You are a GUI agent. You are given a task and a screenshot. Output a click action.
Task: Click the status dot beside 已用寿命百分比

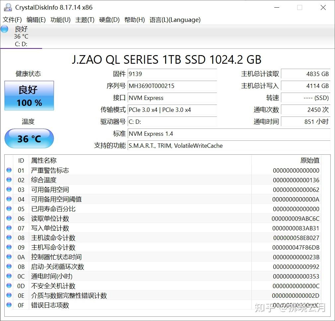[9, 208]
